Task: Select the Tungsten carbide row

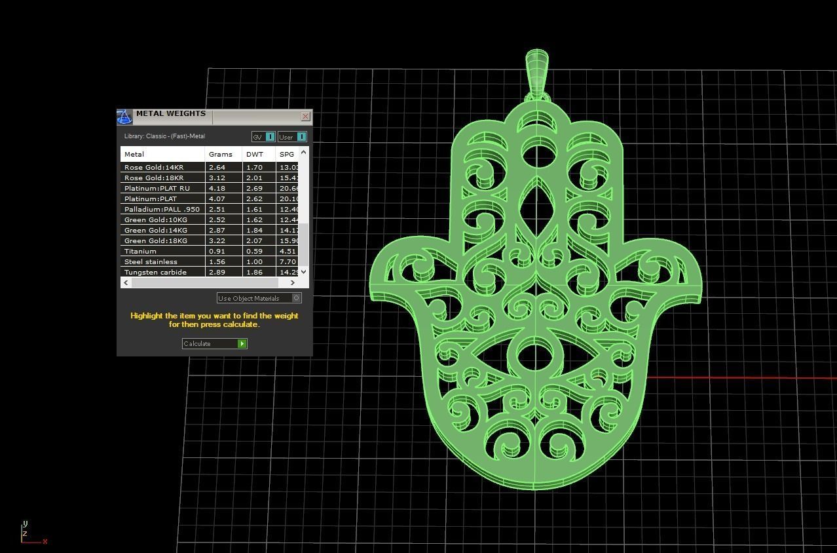Action: 210,272
